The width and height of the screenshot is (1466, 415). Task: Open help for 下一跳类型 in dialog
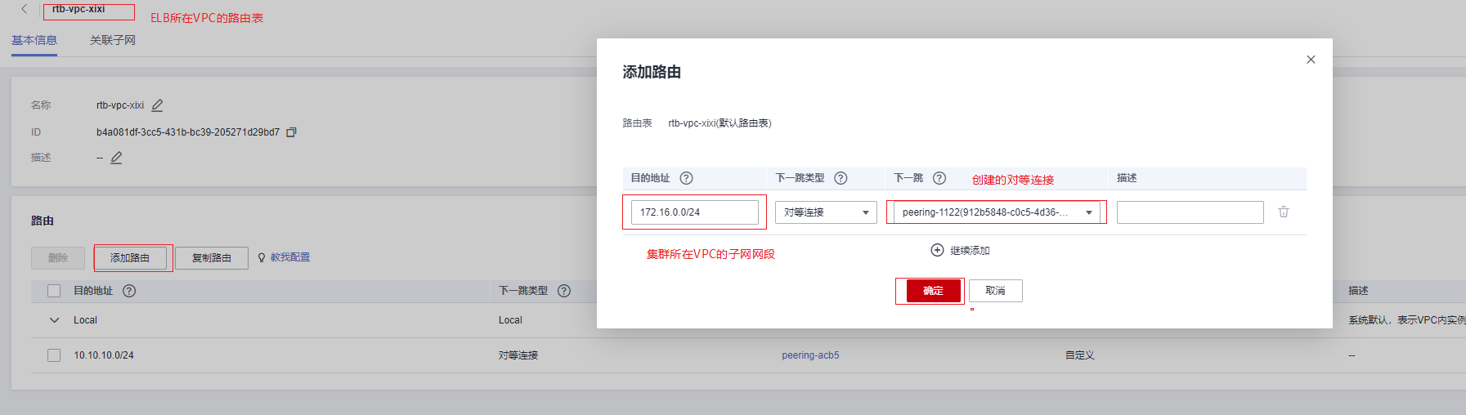coord(841,178)
